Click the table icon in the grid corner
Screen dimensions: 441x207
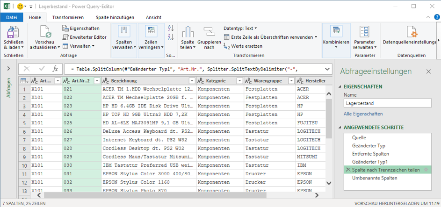pos(23,81)
